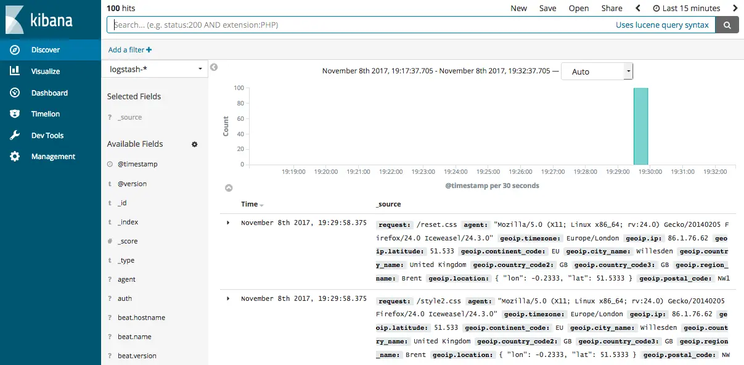Screen dimensions: 744x365
Task: Open the Available Fields settings gear
Action: click(x=195, y=144)
